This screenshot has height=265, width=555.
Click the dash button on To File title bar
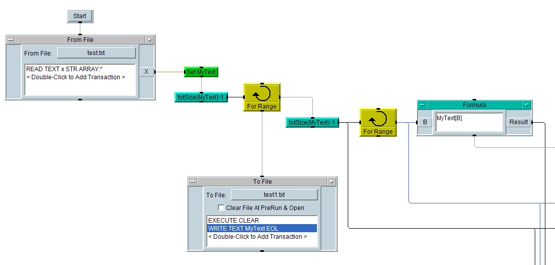click(x=193, y=182)
